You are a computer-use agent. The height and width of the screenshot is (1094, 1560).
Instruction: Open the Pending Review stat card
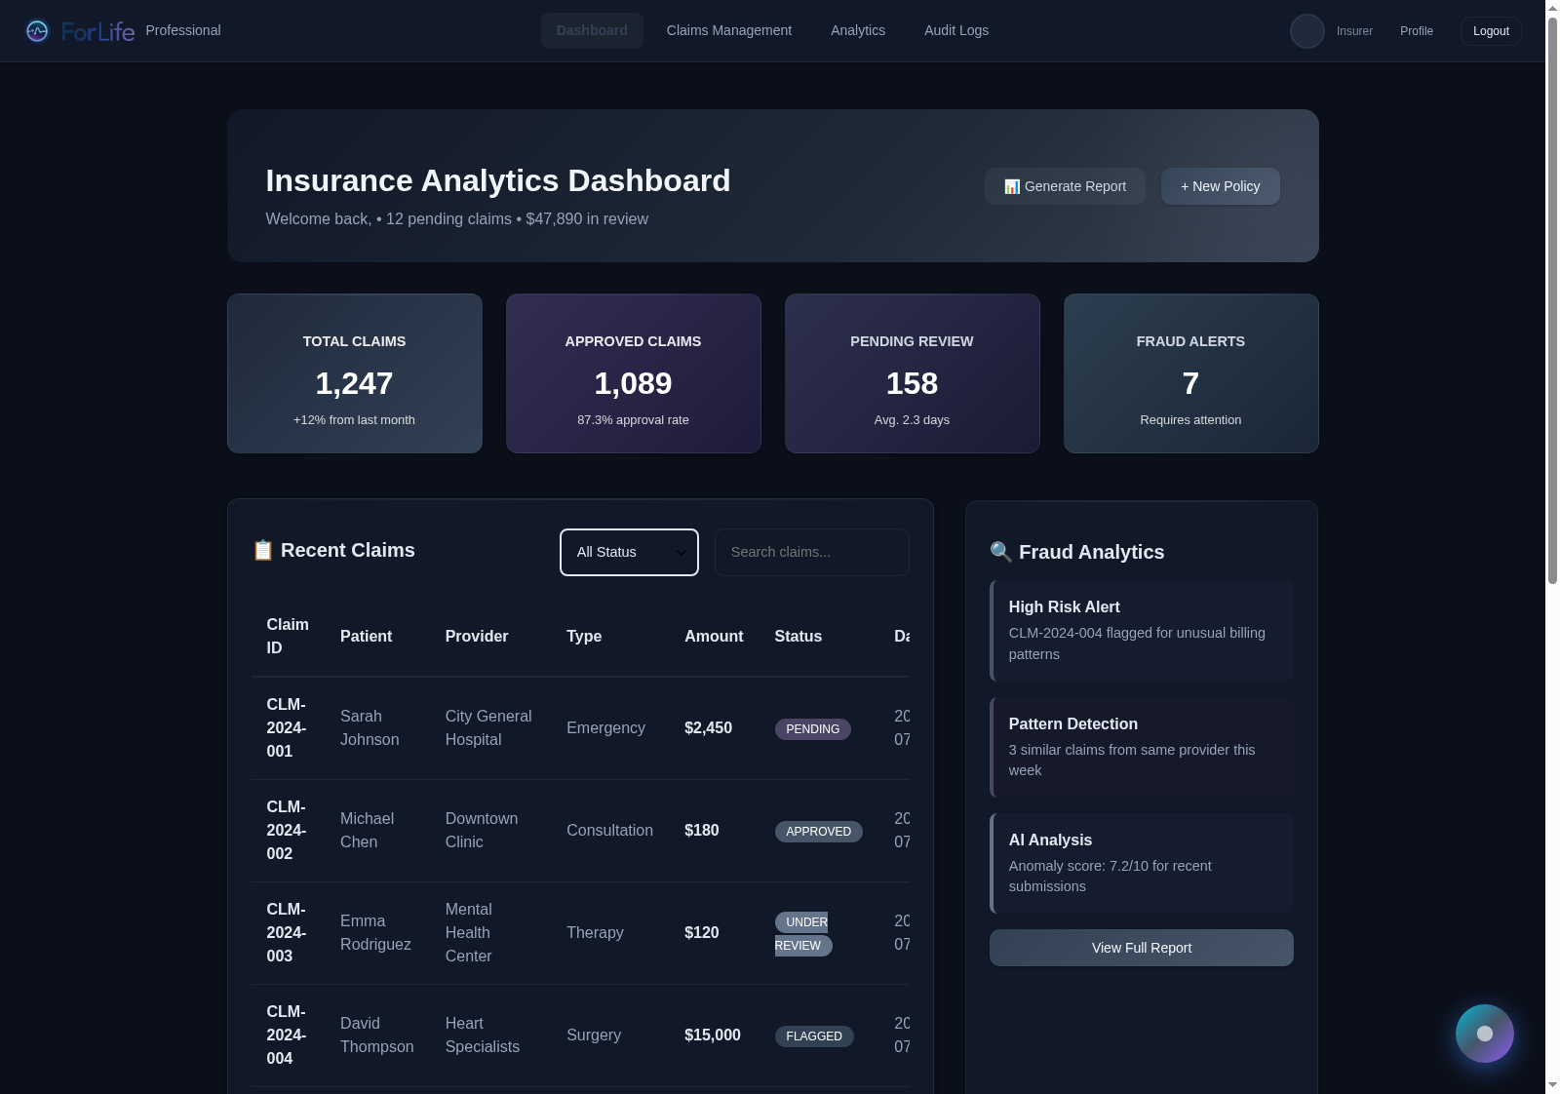913,373
